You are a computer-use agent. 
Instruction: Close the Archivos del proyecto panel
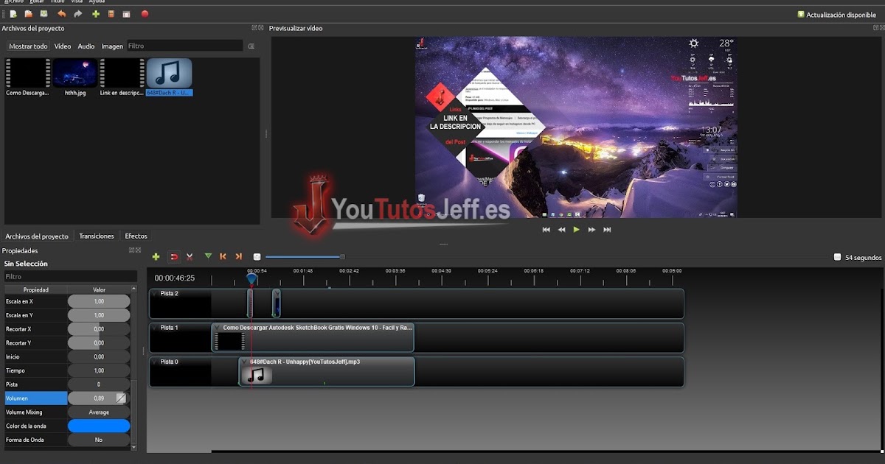[x=260, y=28]
